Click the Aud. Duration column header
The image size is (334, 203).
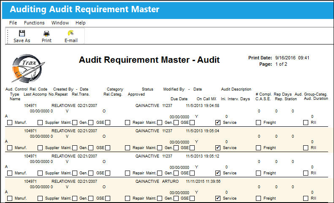coord(316,99)
